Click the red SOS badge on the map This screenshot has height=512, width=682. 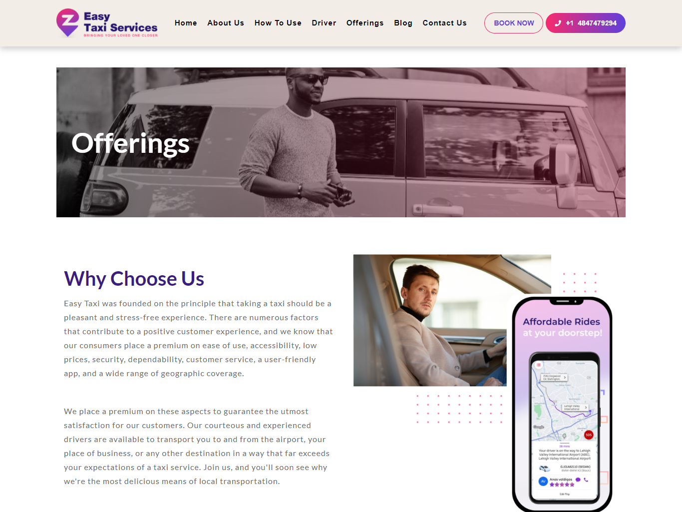[x=589, y=435]
